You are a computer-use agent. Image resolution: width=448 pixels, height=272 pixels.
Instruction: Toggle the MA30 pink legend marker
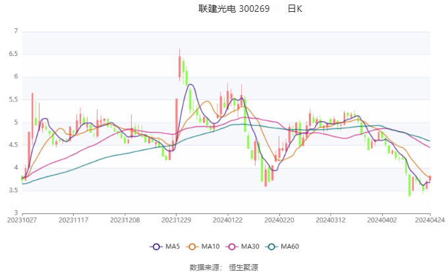233,246
